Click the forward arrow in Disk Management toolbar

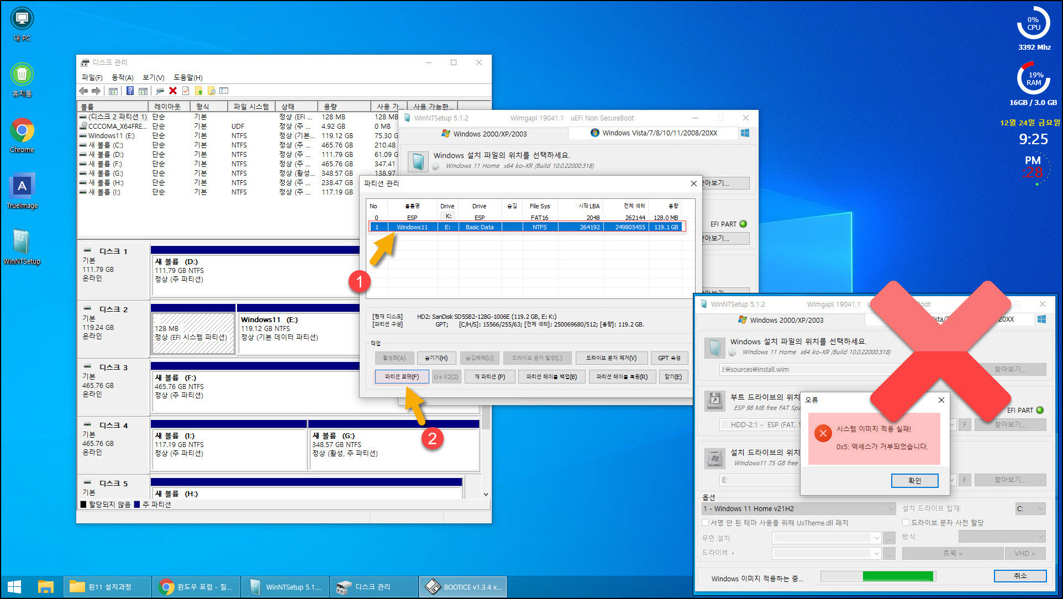(x=96, y=91)
